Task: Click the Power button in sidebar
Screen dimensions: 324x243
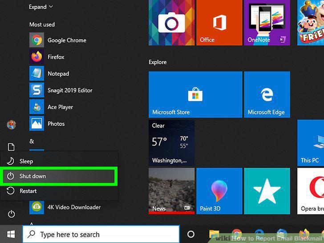Action: coord(11,214)
